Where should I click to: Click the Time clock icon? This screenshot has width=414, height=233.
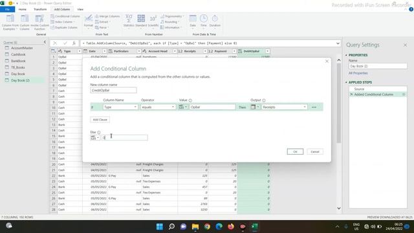204,19
